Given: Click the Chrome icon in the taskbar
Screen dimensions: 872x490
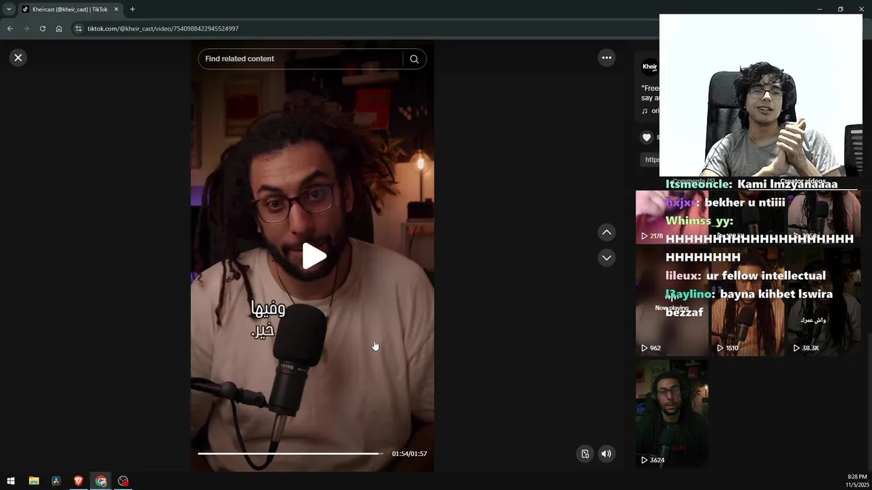Looking at the screenshot, I should pyautogui.click(x=101, y=481).
